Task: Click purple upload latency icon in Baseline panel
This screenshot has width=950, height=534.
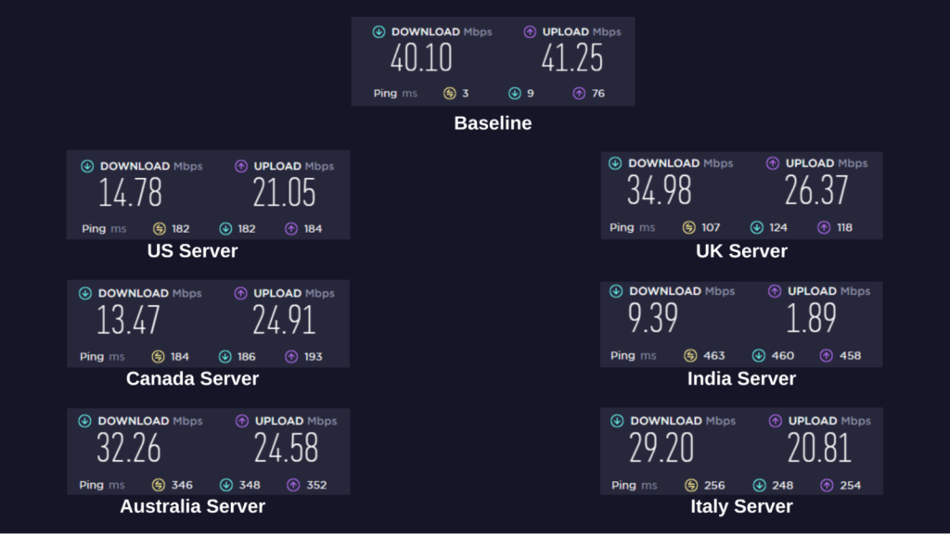Action: [579, 93]
